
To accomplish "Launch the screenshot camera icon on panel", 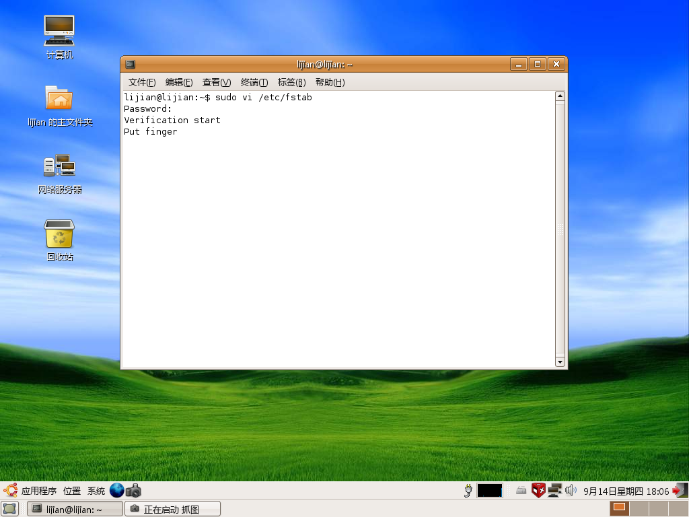I will pos(134,491).
